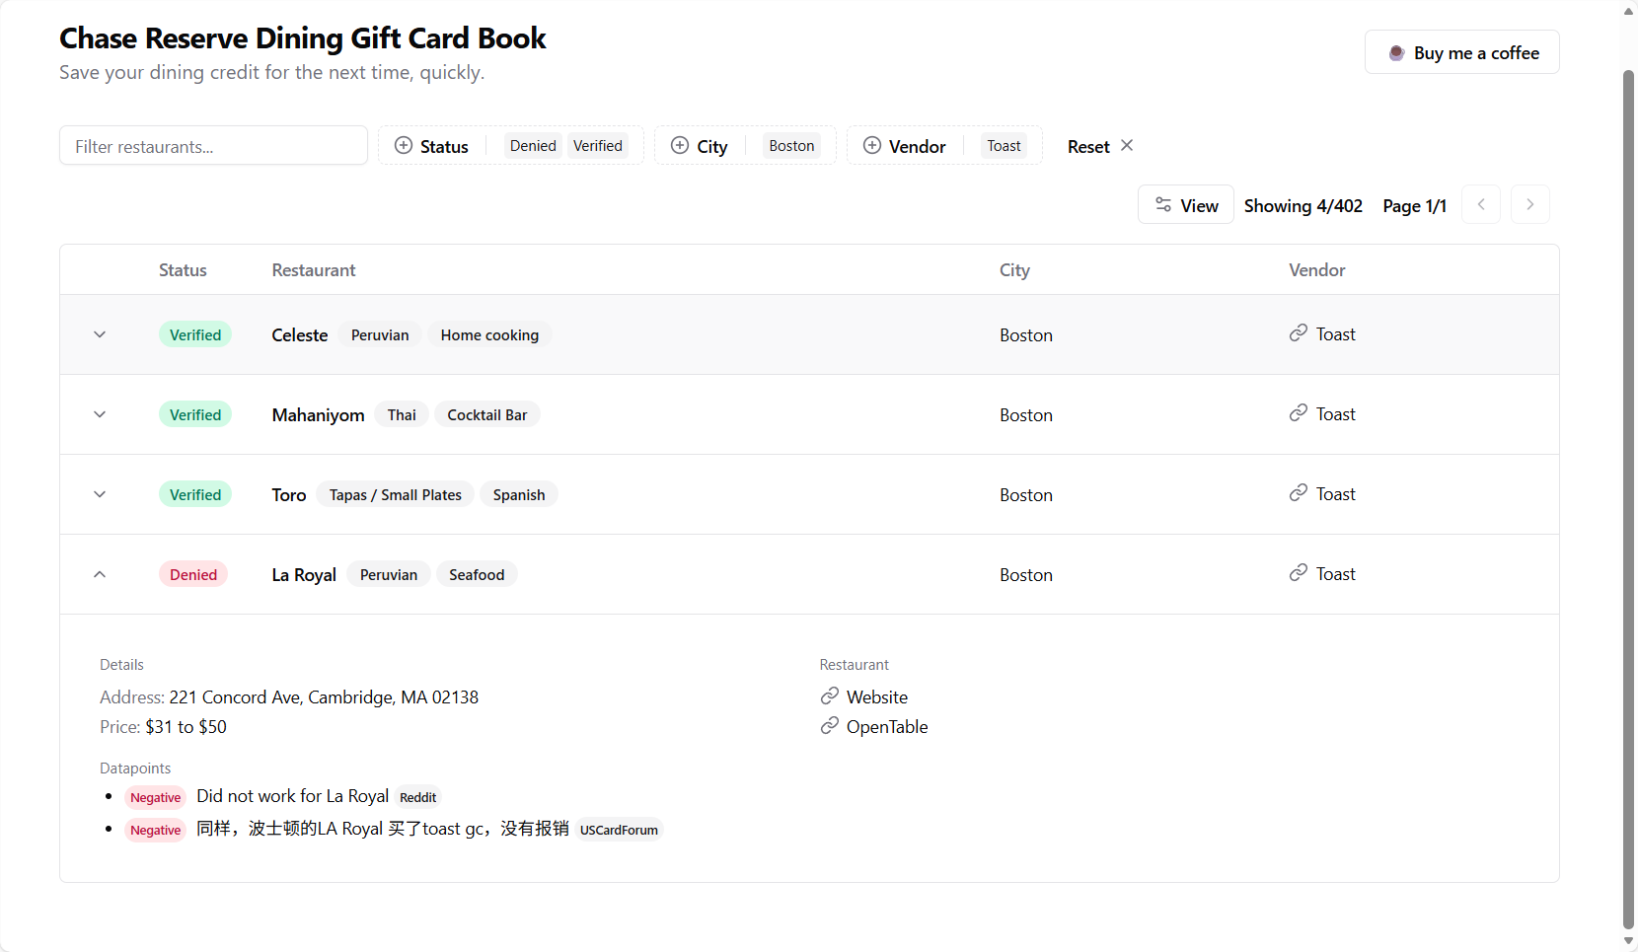The height and width of the screenshot is (952, 1638).
Task: Click the link icon beside OpenTable
Action: click(830, 727)
